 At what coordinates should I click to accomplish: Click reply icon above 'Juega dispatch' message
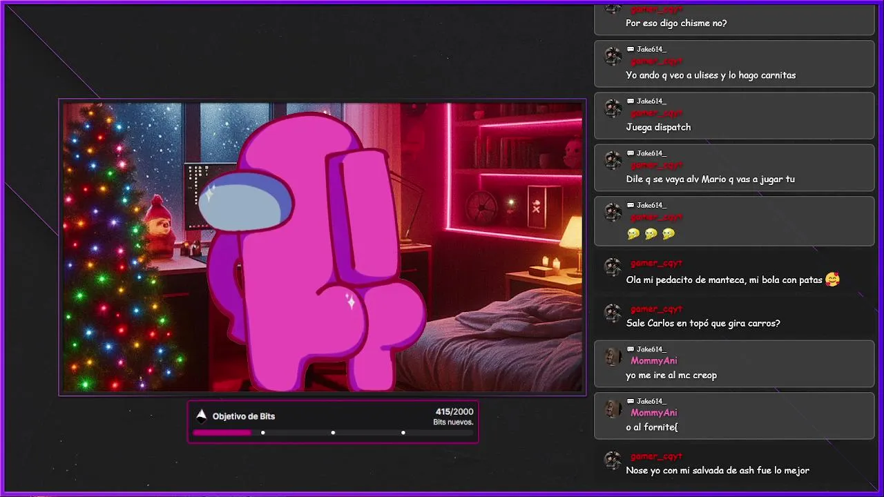(631, 101)
